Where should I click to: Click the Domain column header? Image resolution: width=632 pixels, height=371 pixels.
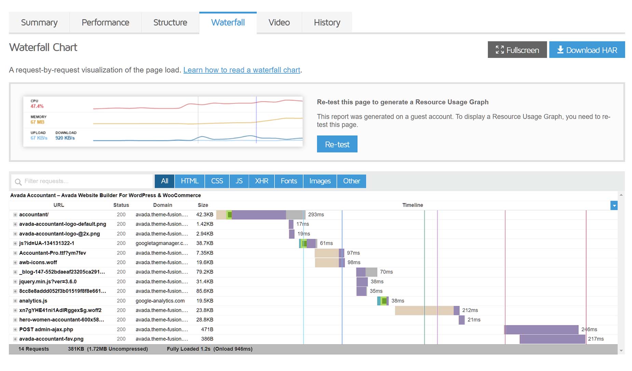(x=163, y=205)
